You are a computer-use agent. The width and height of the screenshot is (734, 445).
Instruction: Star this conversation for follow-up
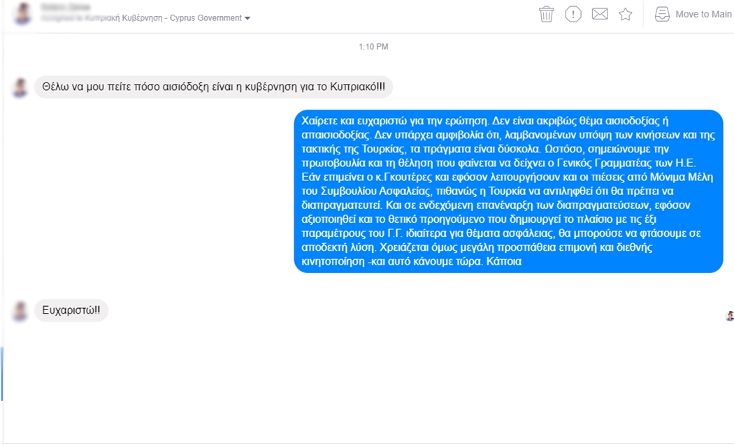click(x=626, y=15)
